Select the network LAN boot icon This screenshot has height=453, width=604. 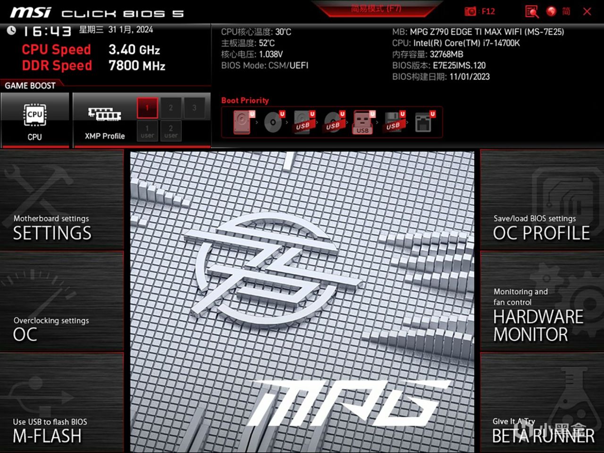(x=425, y=122)
